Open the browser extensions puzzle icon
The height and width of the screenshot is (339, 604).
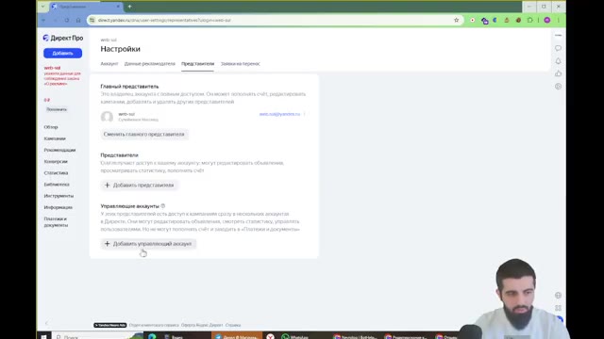click(x=530, y=20)
